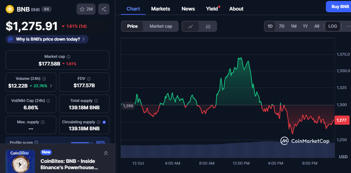Open the Markets tab

point(160,9)
